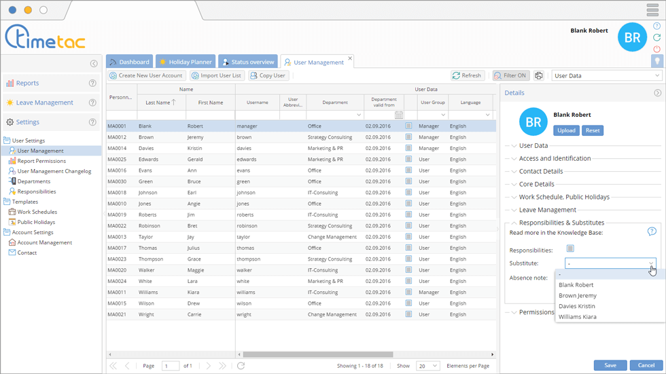Expand the Access and Identification section
The height and width of the screenshot is (374, 666).
554,158
